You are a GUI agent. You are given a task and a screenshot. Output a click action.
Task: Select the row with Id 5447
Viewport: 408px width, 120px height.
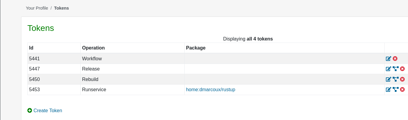point(218,69)
